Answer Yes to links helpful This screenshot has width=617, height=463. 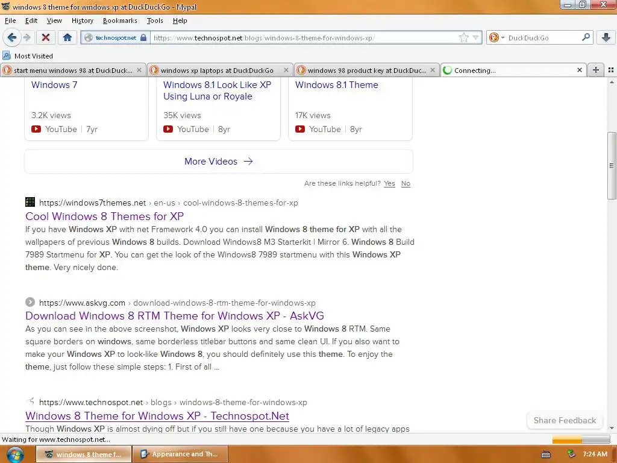coord(390,183)
